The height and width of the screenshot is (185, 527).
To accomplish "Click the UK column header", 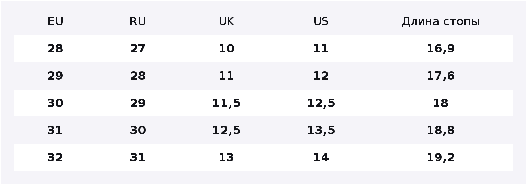I will point(226,21).
